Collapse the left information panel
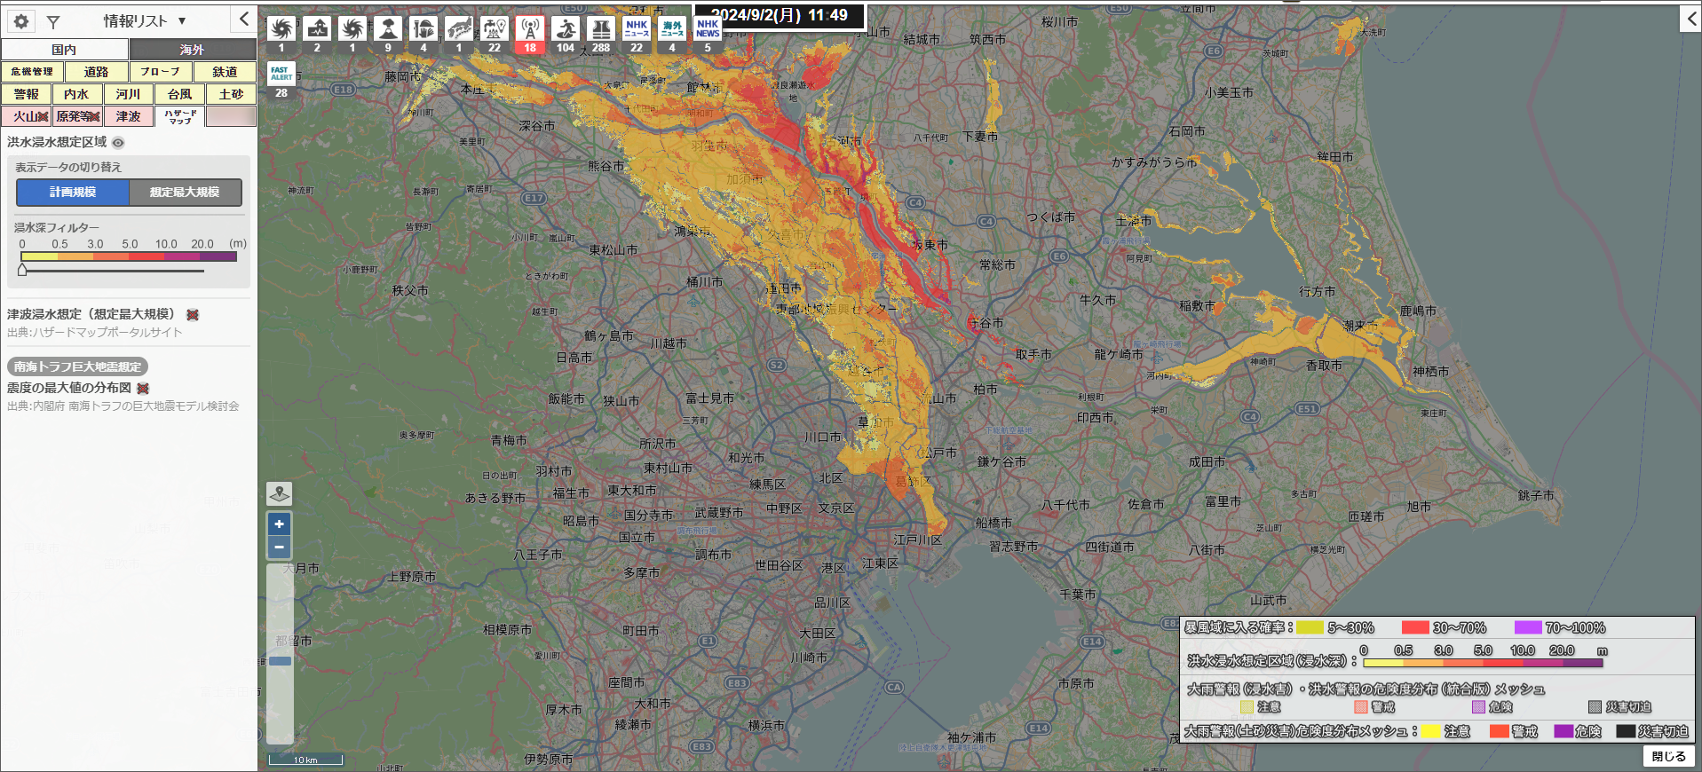The width and height of the screenshot is (1702, 772). tap(244, 20)
